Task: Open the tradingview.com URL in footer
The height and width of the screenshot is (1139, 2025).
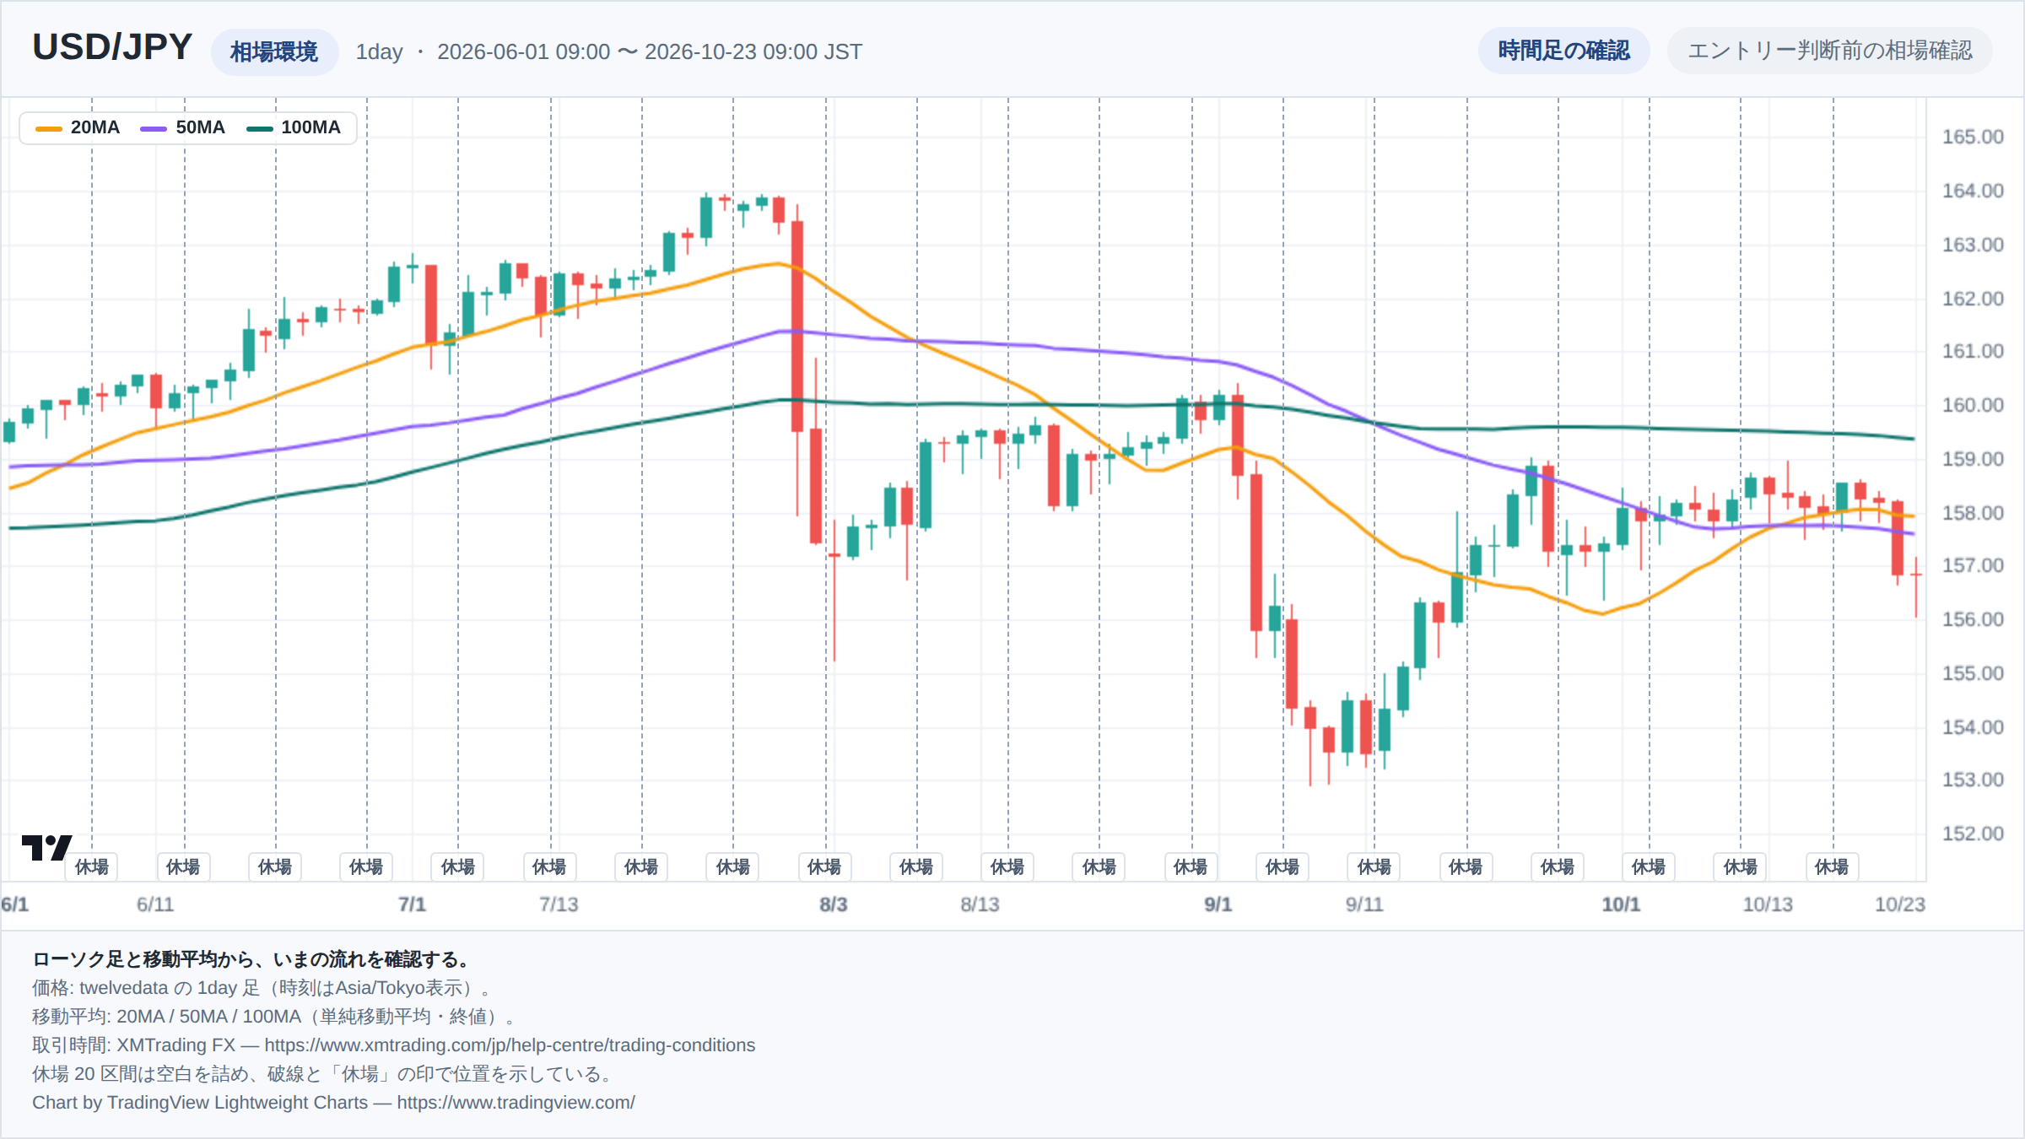Action: [x=516, y=1103]
